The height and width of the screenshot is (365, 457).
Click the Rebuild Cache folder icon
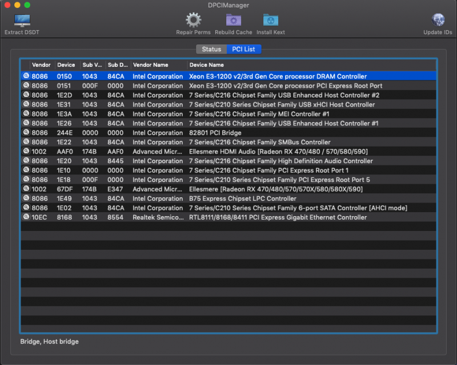(x=233, y=21)
